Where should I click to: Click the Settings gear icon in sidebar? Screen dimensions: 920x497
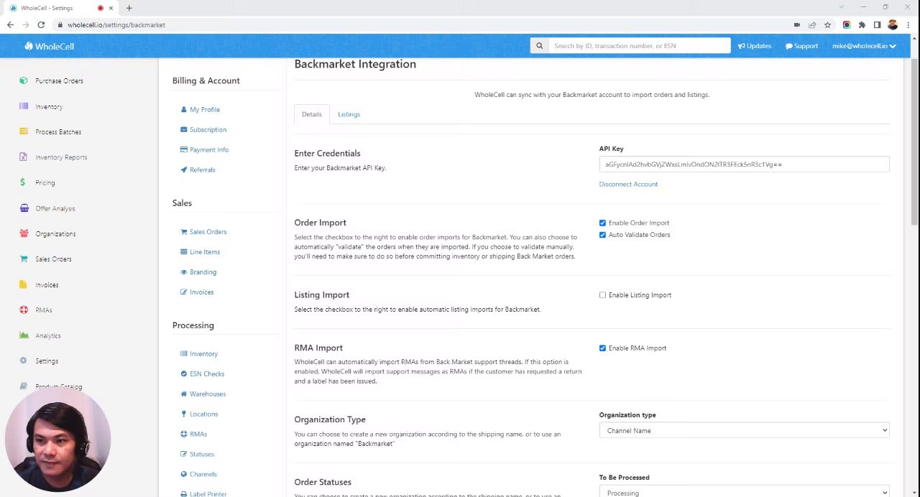24,361
